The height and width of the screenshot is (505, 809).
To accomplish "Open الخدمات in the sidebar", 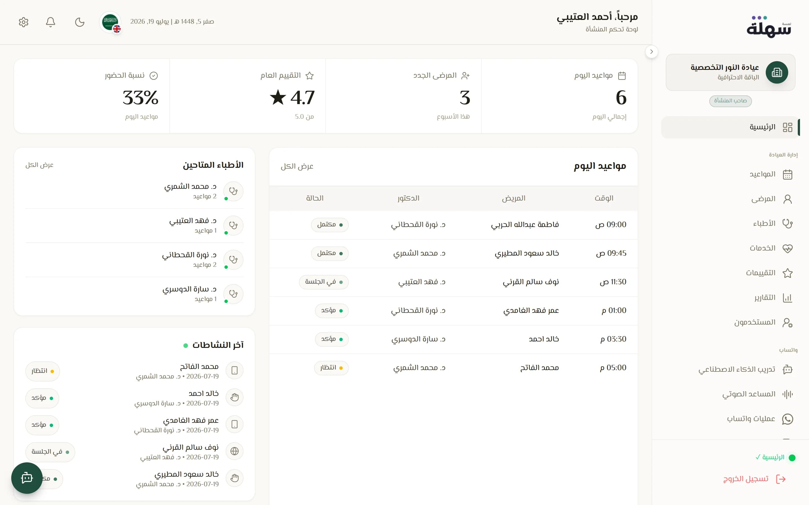I will pos(730,248).
